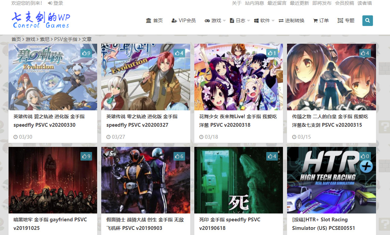390x235 pixels.
Task: Expand the 软件 dropdown menu
Action: 264,20
